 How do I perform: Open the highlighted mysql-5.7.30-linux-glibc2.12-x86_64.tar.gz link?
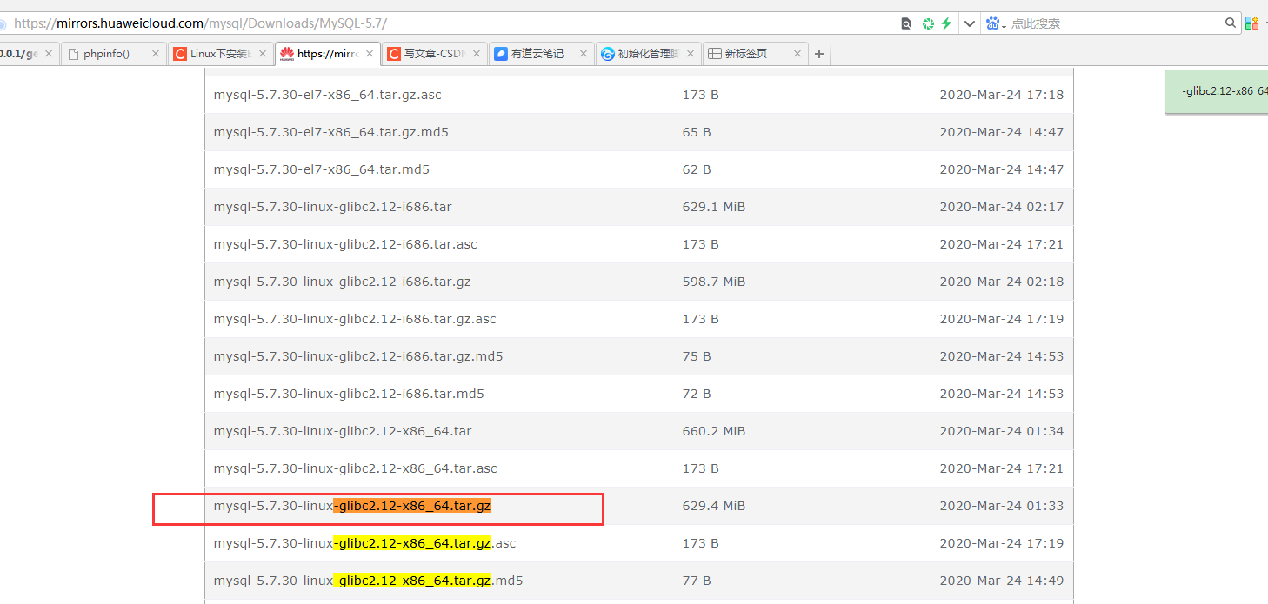pyautogui.click(x=351, y=505)
